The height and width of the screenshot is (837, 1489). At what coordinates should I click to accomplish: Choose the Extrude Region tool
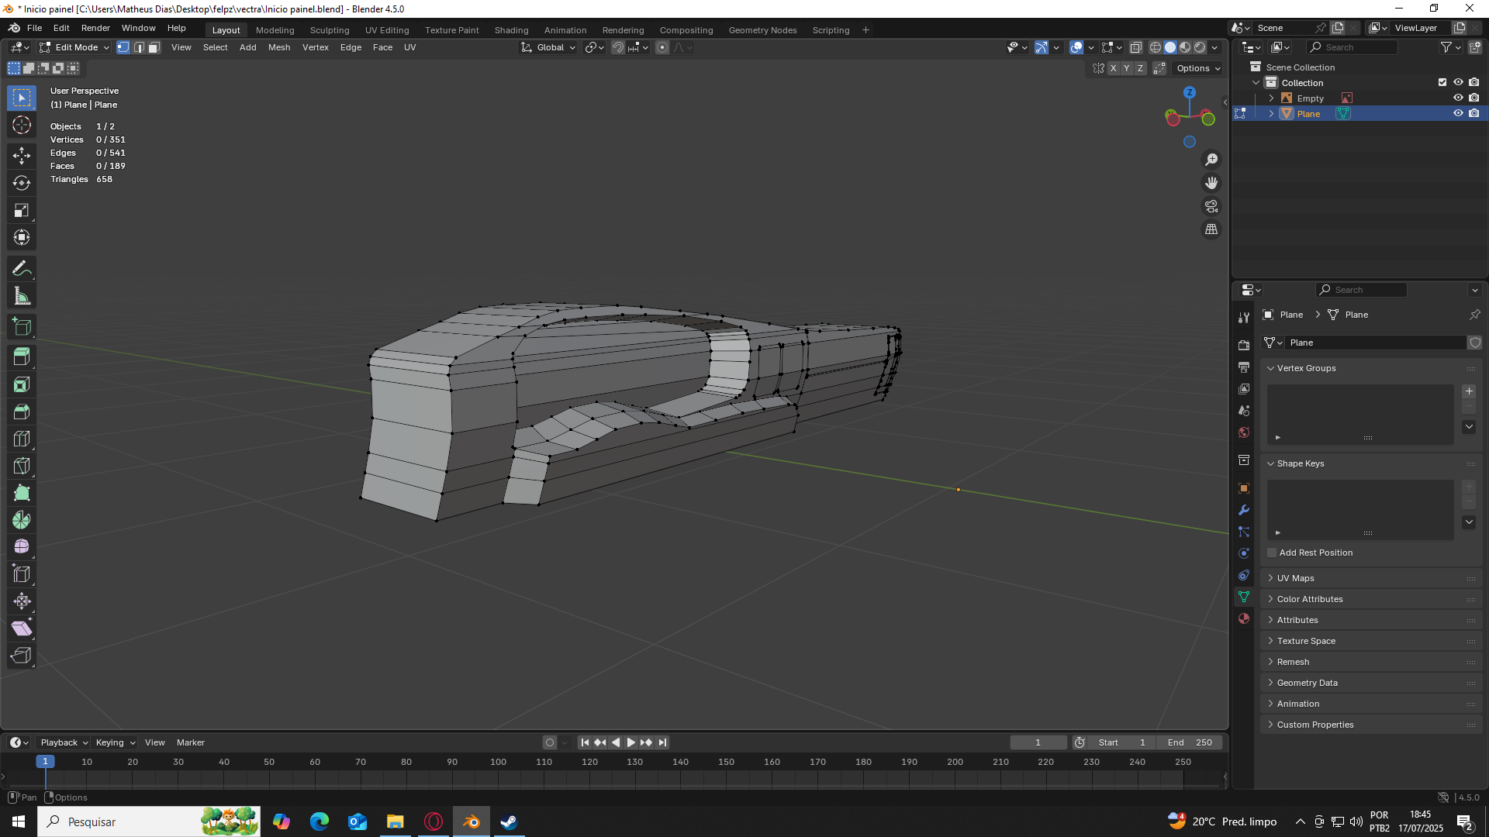[x=22, y=356]
